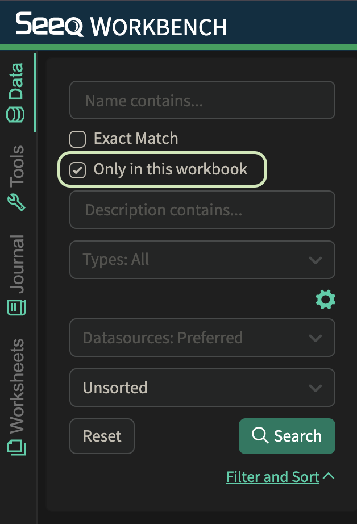Click the Reset button
Image resolution: width=357 pixels, height=524 pixels.
[x=102, y=436]
